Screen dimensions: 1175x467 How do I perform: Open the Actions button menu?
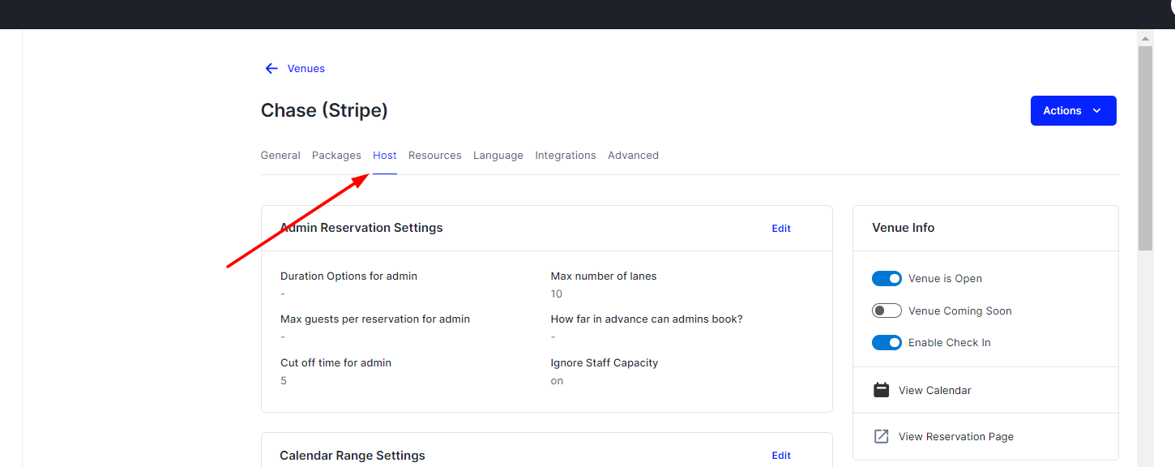(x=1074, y=111)
